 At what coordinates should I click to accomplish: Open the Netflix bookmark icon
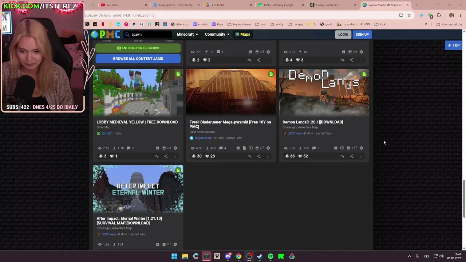[x=103, y=24]
